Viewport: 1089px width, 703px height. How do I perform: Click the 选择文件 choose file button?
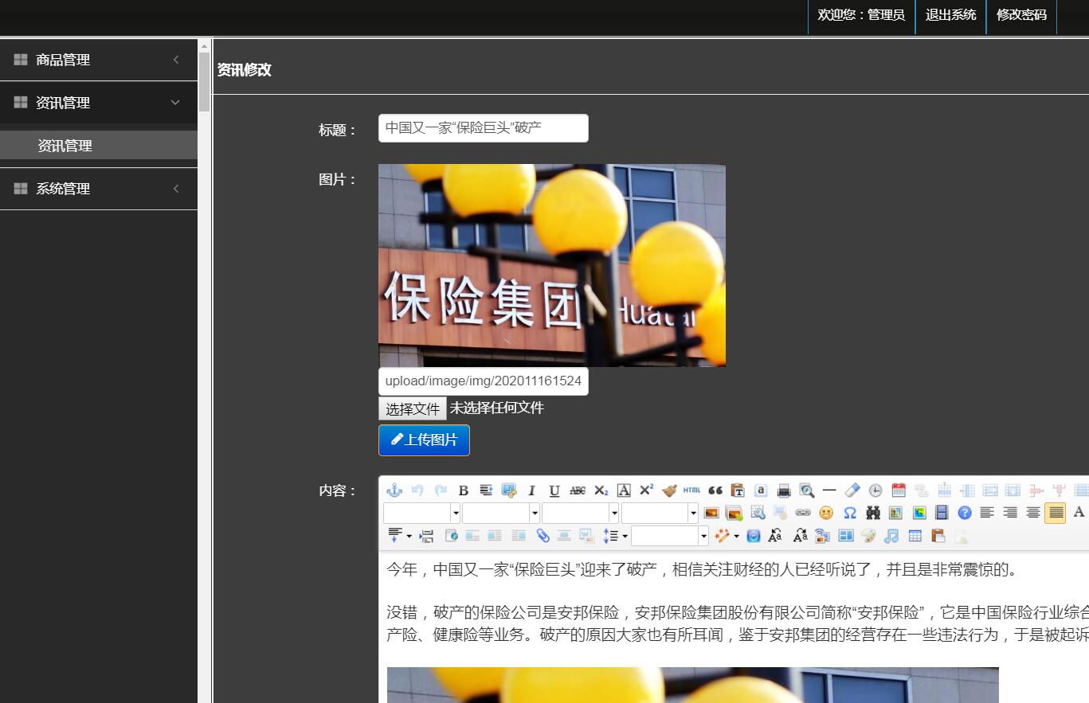click(413, 408)
